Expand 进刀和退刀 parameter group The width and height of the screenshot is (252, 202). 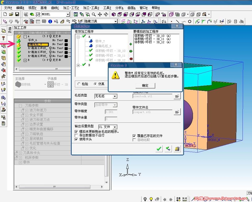tap(27, 110)
